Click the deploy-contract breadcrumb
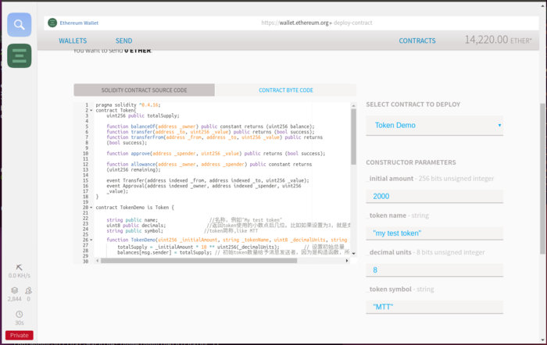 pyautogui.click(x=352, y=23)
